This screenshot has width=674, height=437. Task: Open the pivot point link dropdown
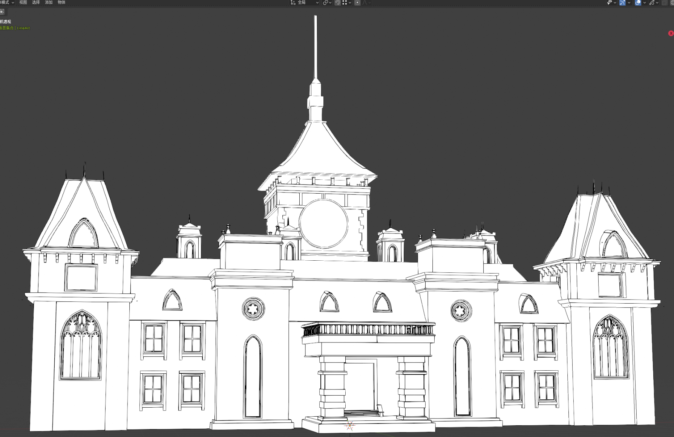(x=327, y=3)
